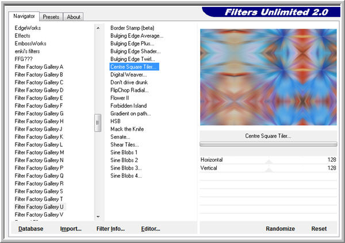Choose Mack the Knife filter
Image resolution: width=345 pixels, height=243 pixels.
pos(127,129)
